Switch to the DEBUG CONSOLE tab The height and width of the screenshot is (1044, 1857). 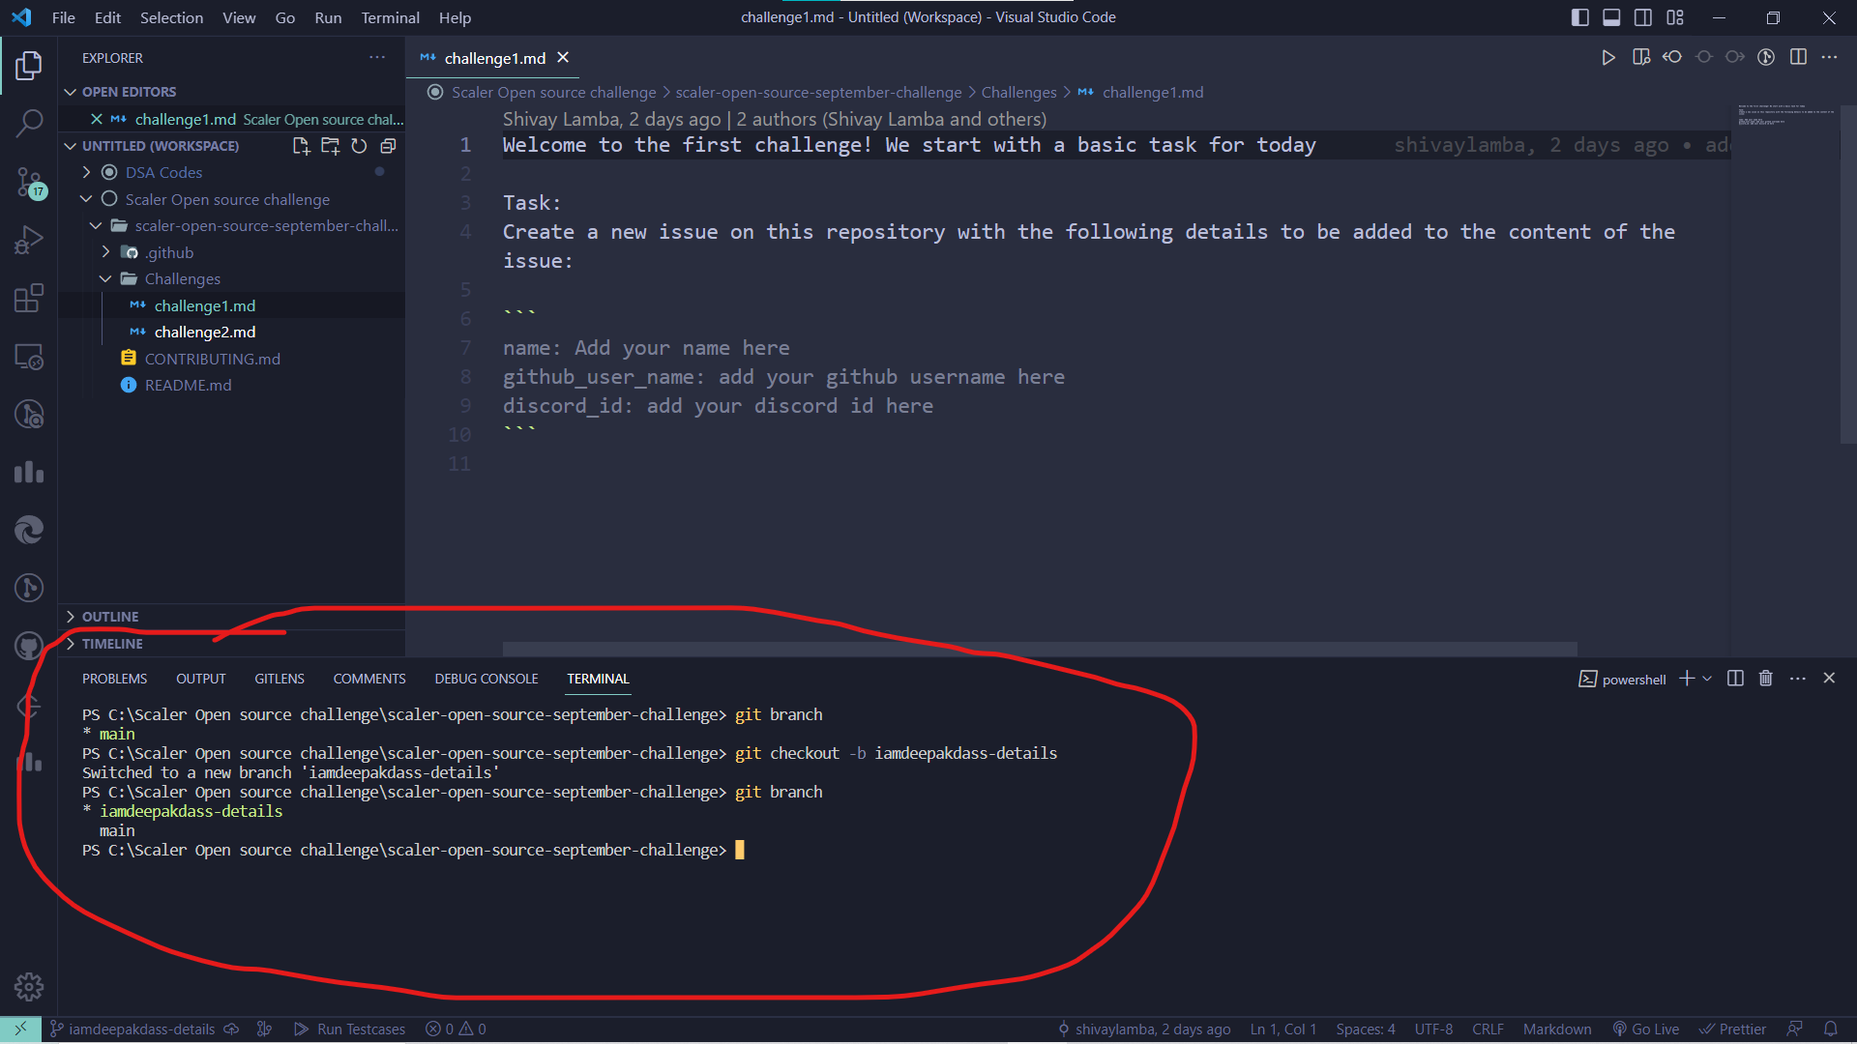point(486,678)
